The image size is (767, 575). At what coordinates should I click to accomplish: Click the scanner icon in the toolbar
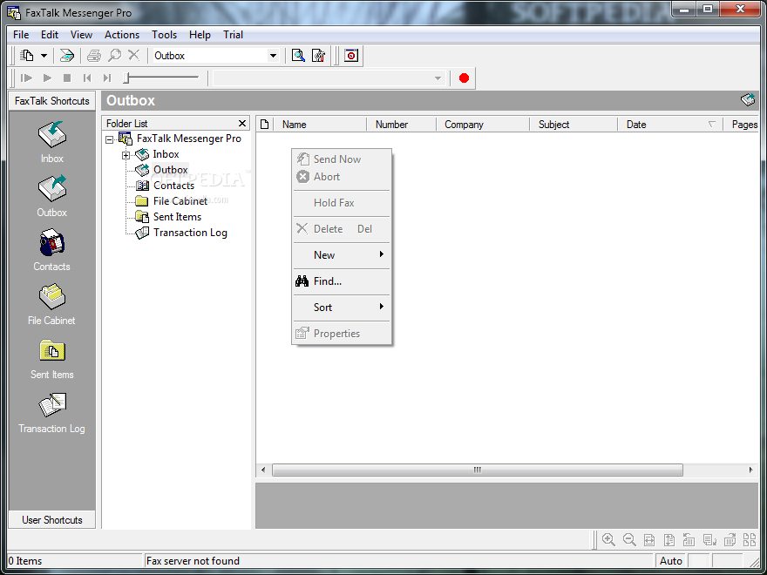(66, 56)
